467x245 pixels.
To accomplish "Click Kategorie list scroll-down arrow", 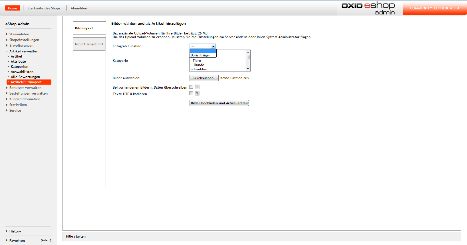I will (x=248, y=69).
